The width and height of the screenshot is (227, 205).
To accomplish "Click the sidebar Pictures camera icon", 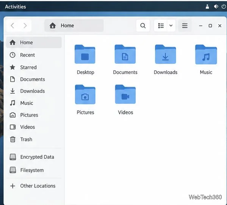I will pyautogui.click(x=13, y=115).
